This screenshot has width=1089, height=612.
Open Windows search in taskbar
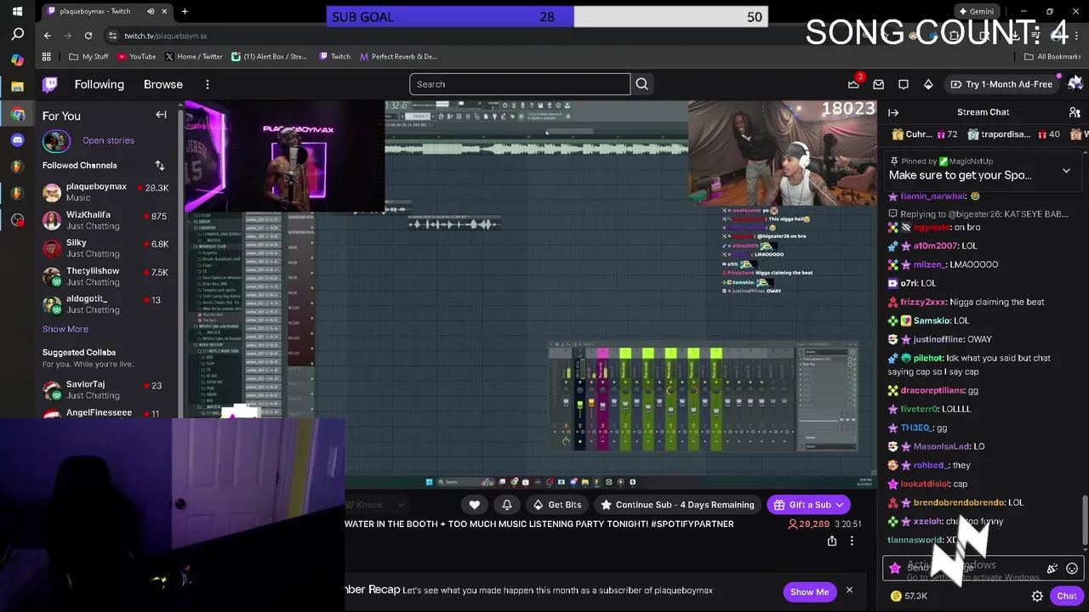point(17,35)
